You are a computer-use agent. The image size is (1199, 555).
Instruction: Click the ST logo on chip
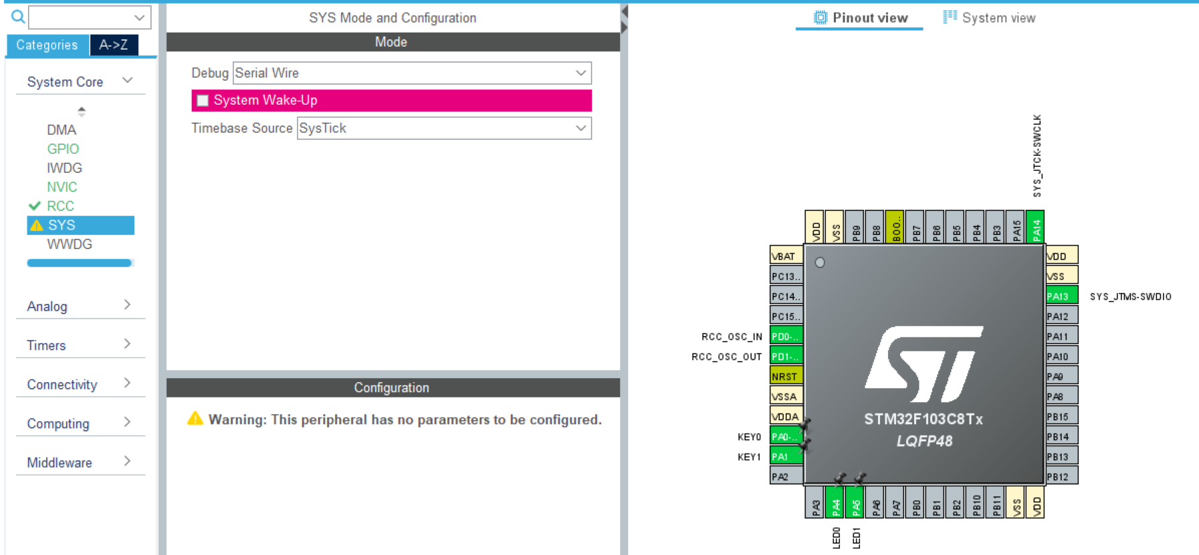(x=924, y=364)
